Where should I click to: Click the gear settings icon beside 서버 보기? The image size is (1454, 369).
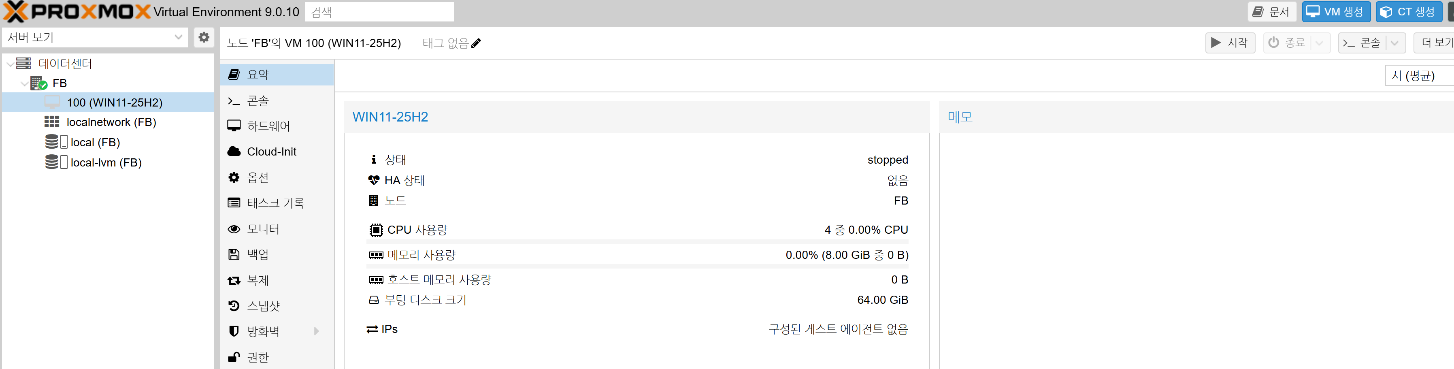(204, 37)
